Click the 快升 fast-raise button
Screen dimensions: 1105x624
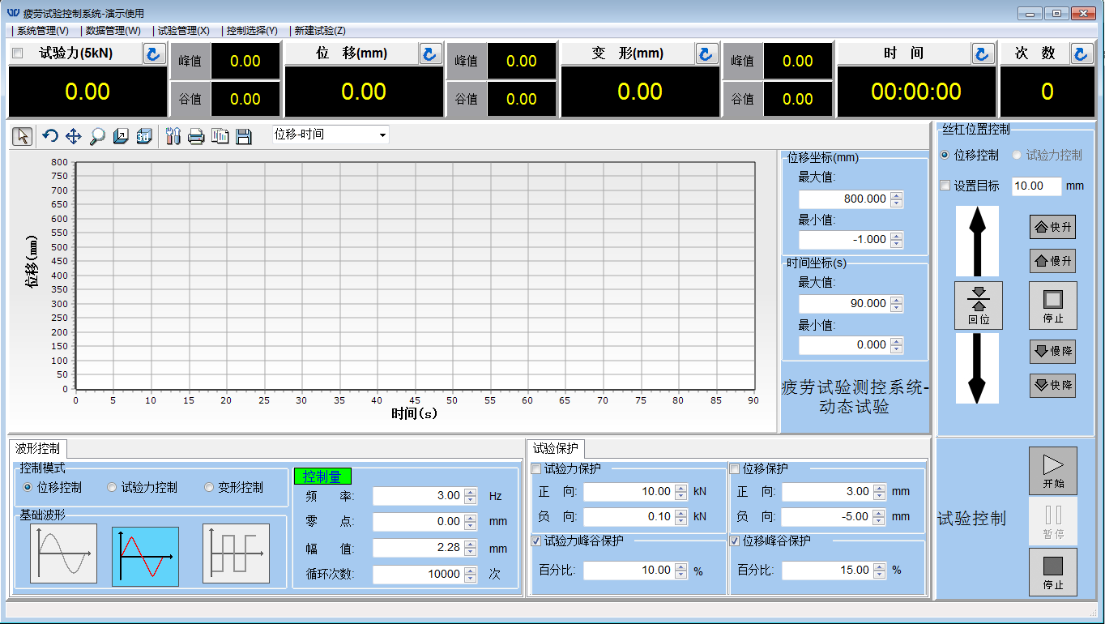tap(1052, 227)
